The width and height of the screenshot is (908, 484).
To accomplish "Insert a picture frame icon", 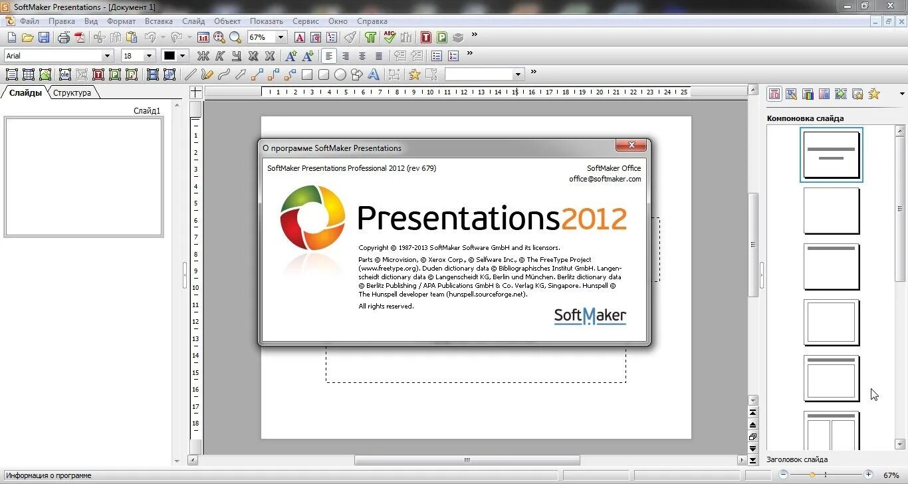I will click(45, 74).
